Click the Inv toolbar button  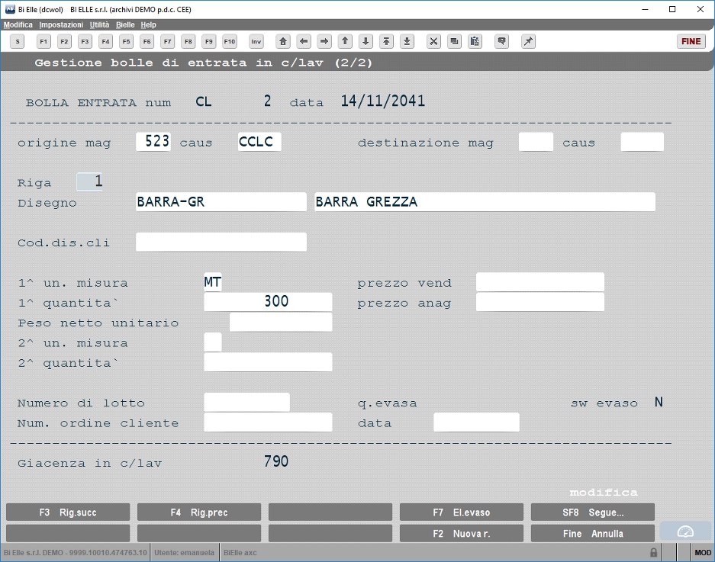[256, 41]
